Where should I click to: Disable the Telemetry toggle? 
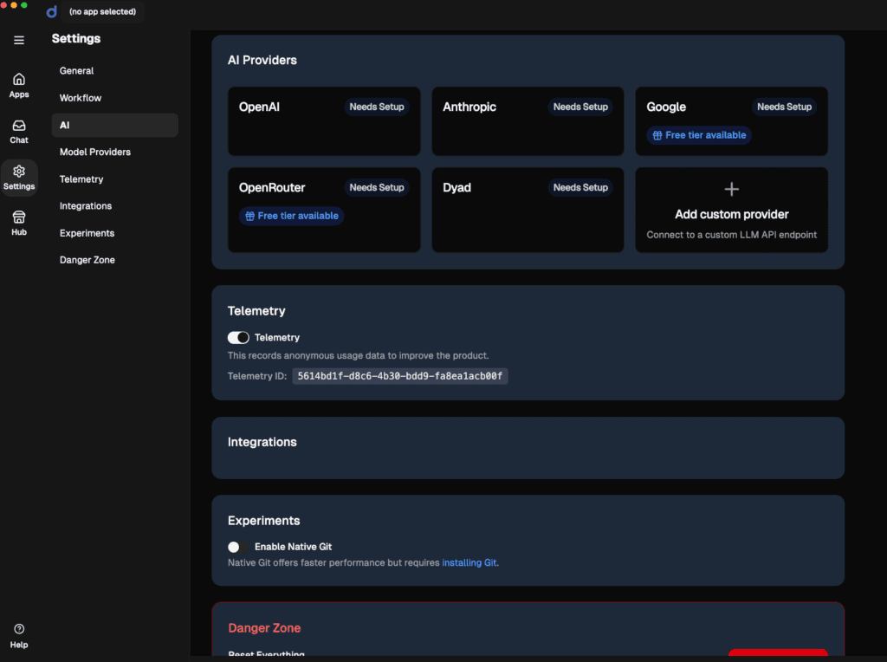[x=238, y=338]
